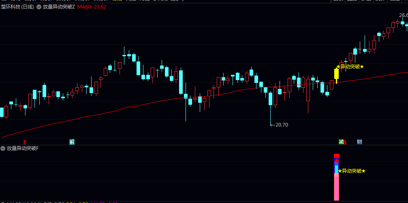The image size is (408, 203).
Task: Open the dropdown arrow beside 放量异动突破Z
Action: click(x=39, y=7)
